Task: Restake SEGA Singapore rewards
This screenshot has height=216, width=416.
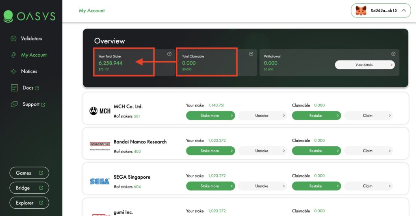Action: [x=316, y=186]
